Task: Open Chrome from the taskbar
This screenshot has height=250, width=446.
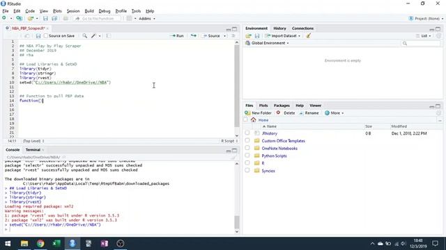Action: [40, 244]
